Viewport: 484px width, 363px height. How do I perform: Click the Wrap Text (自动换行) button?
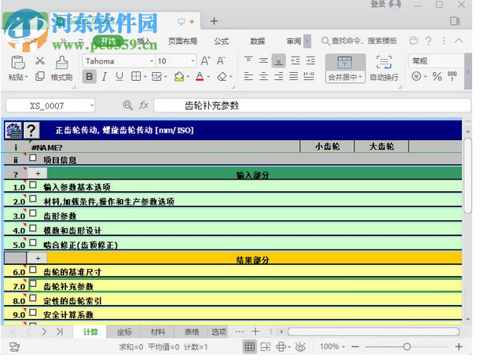click(384, 68)
